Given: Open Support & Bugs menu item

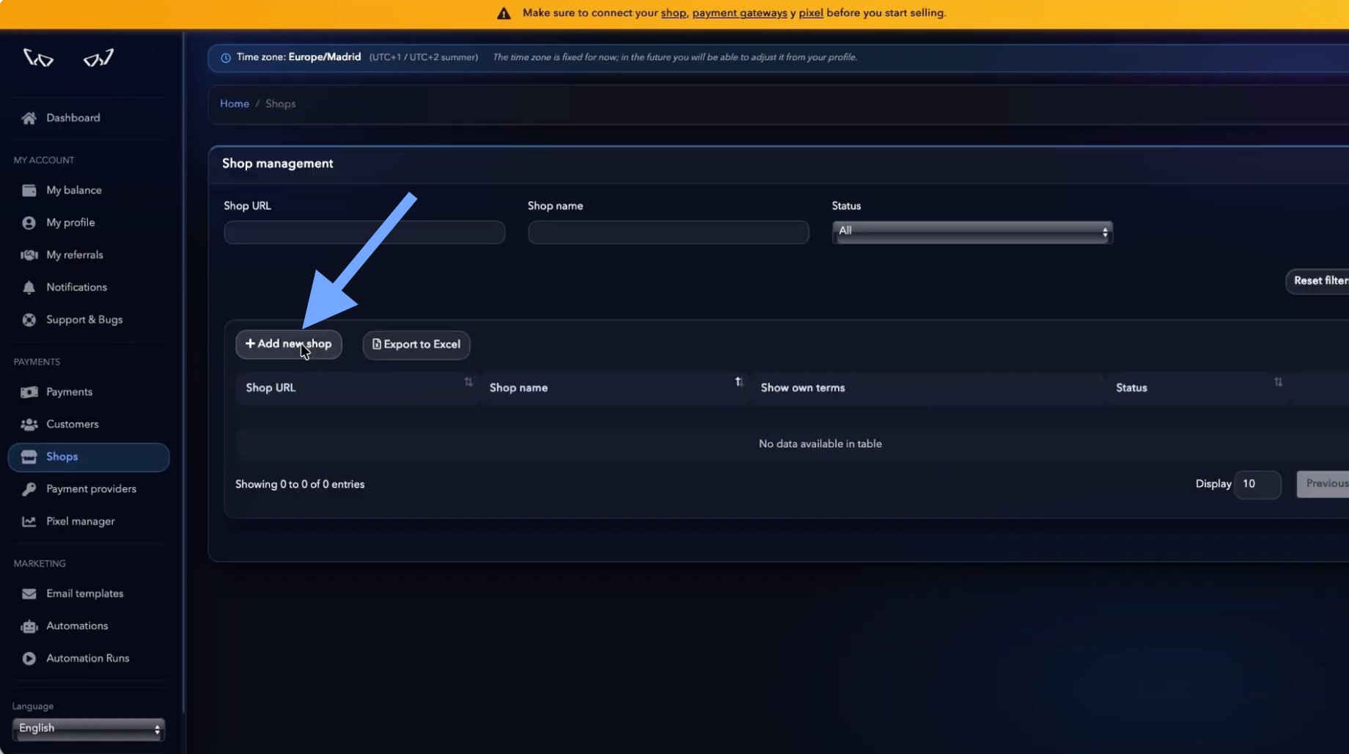Looking at the screenshot, I should point(84,320).
